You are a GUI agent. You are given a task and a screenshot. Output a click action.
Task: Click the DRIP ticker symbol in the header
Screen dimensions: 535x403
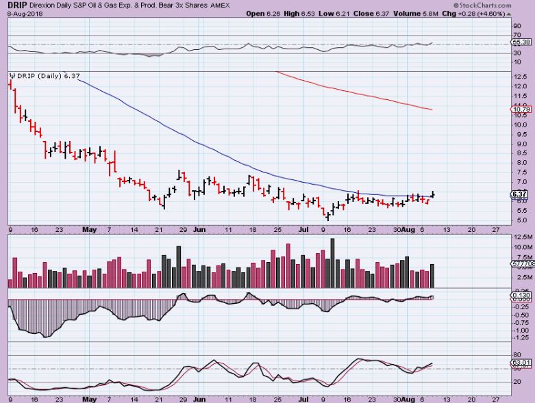17,5
